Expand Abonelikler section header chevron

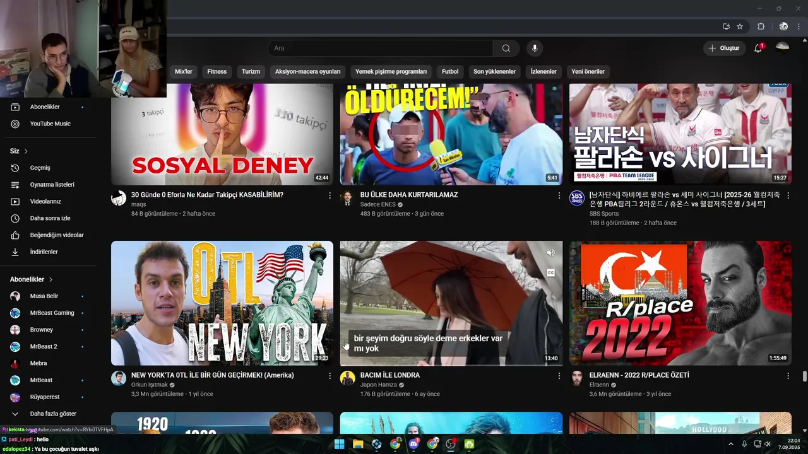click(50, 279)
